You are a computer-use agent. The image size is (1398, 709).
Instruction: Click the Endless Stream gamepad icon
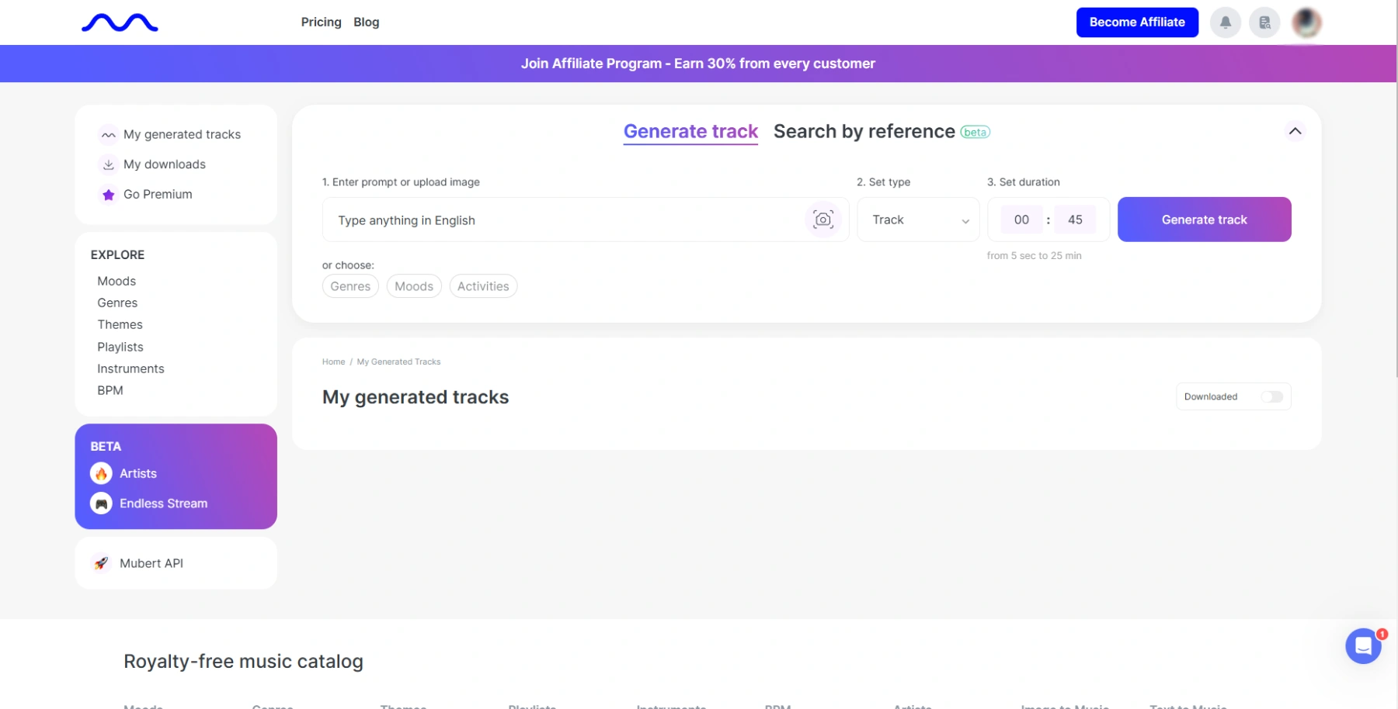point(101,503)
